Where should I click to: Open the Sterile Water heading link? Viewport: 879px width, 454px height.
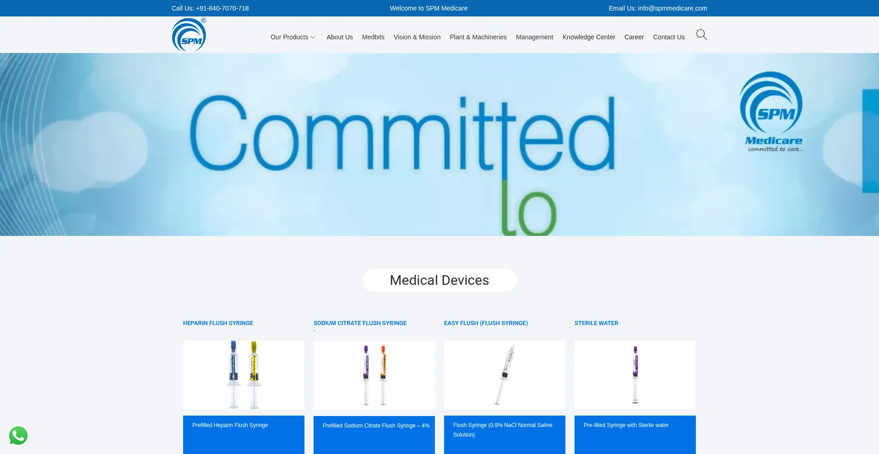click(x=596, y=323)
